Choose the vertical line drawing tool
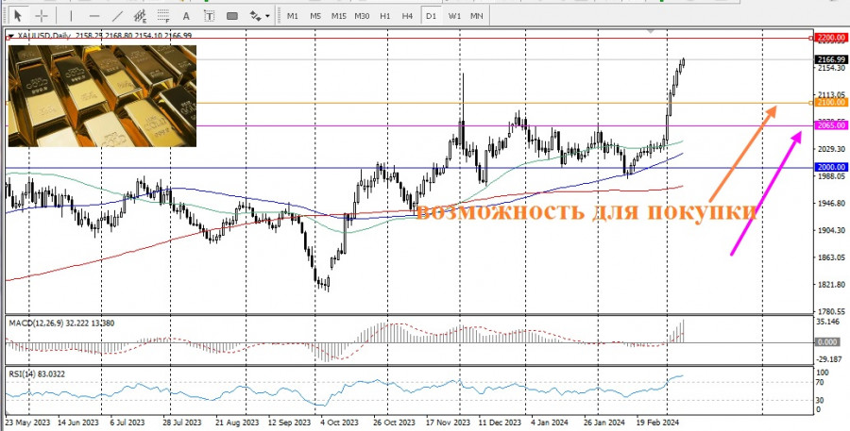This screenshot has width=850, height=431. (x=71, y=16)
